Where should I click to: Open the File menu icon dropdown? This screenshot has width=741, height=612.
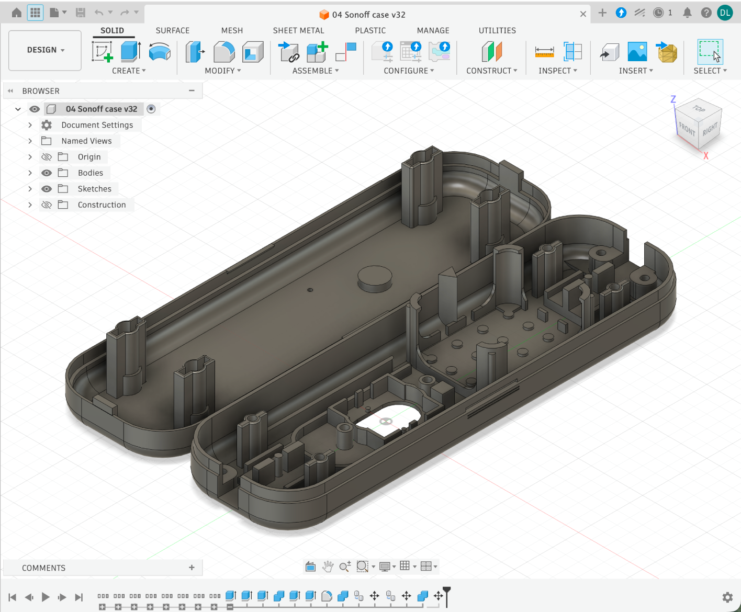(58, 13)
